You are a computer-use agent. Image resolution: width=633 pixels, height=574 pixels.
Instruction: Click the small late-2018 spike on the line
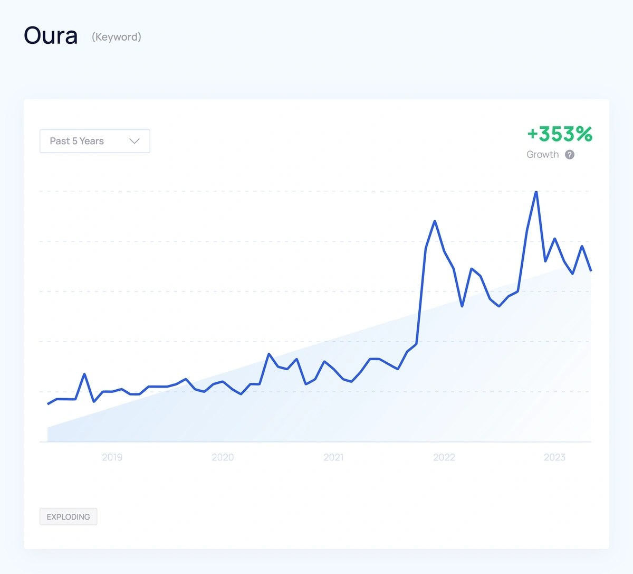tap(84, 374)
